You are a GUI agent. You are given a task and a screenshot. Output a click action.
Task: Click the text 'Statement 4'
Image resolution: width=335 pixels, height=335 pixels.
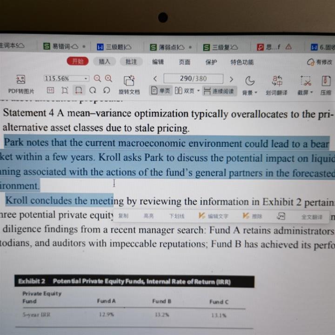28,113
